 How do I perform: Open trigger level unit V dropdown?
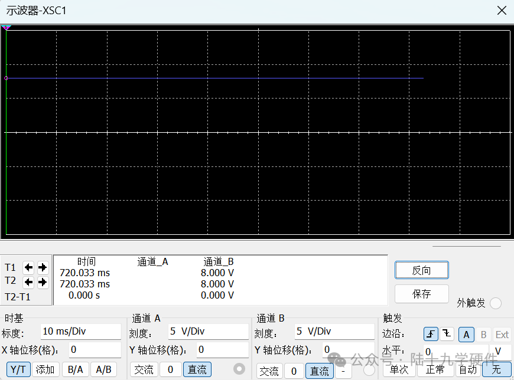[500, 351]
